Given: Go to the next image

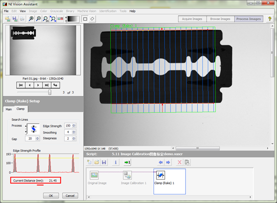Looking at the screenshot, I should coord(38,85).
